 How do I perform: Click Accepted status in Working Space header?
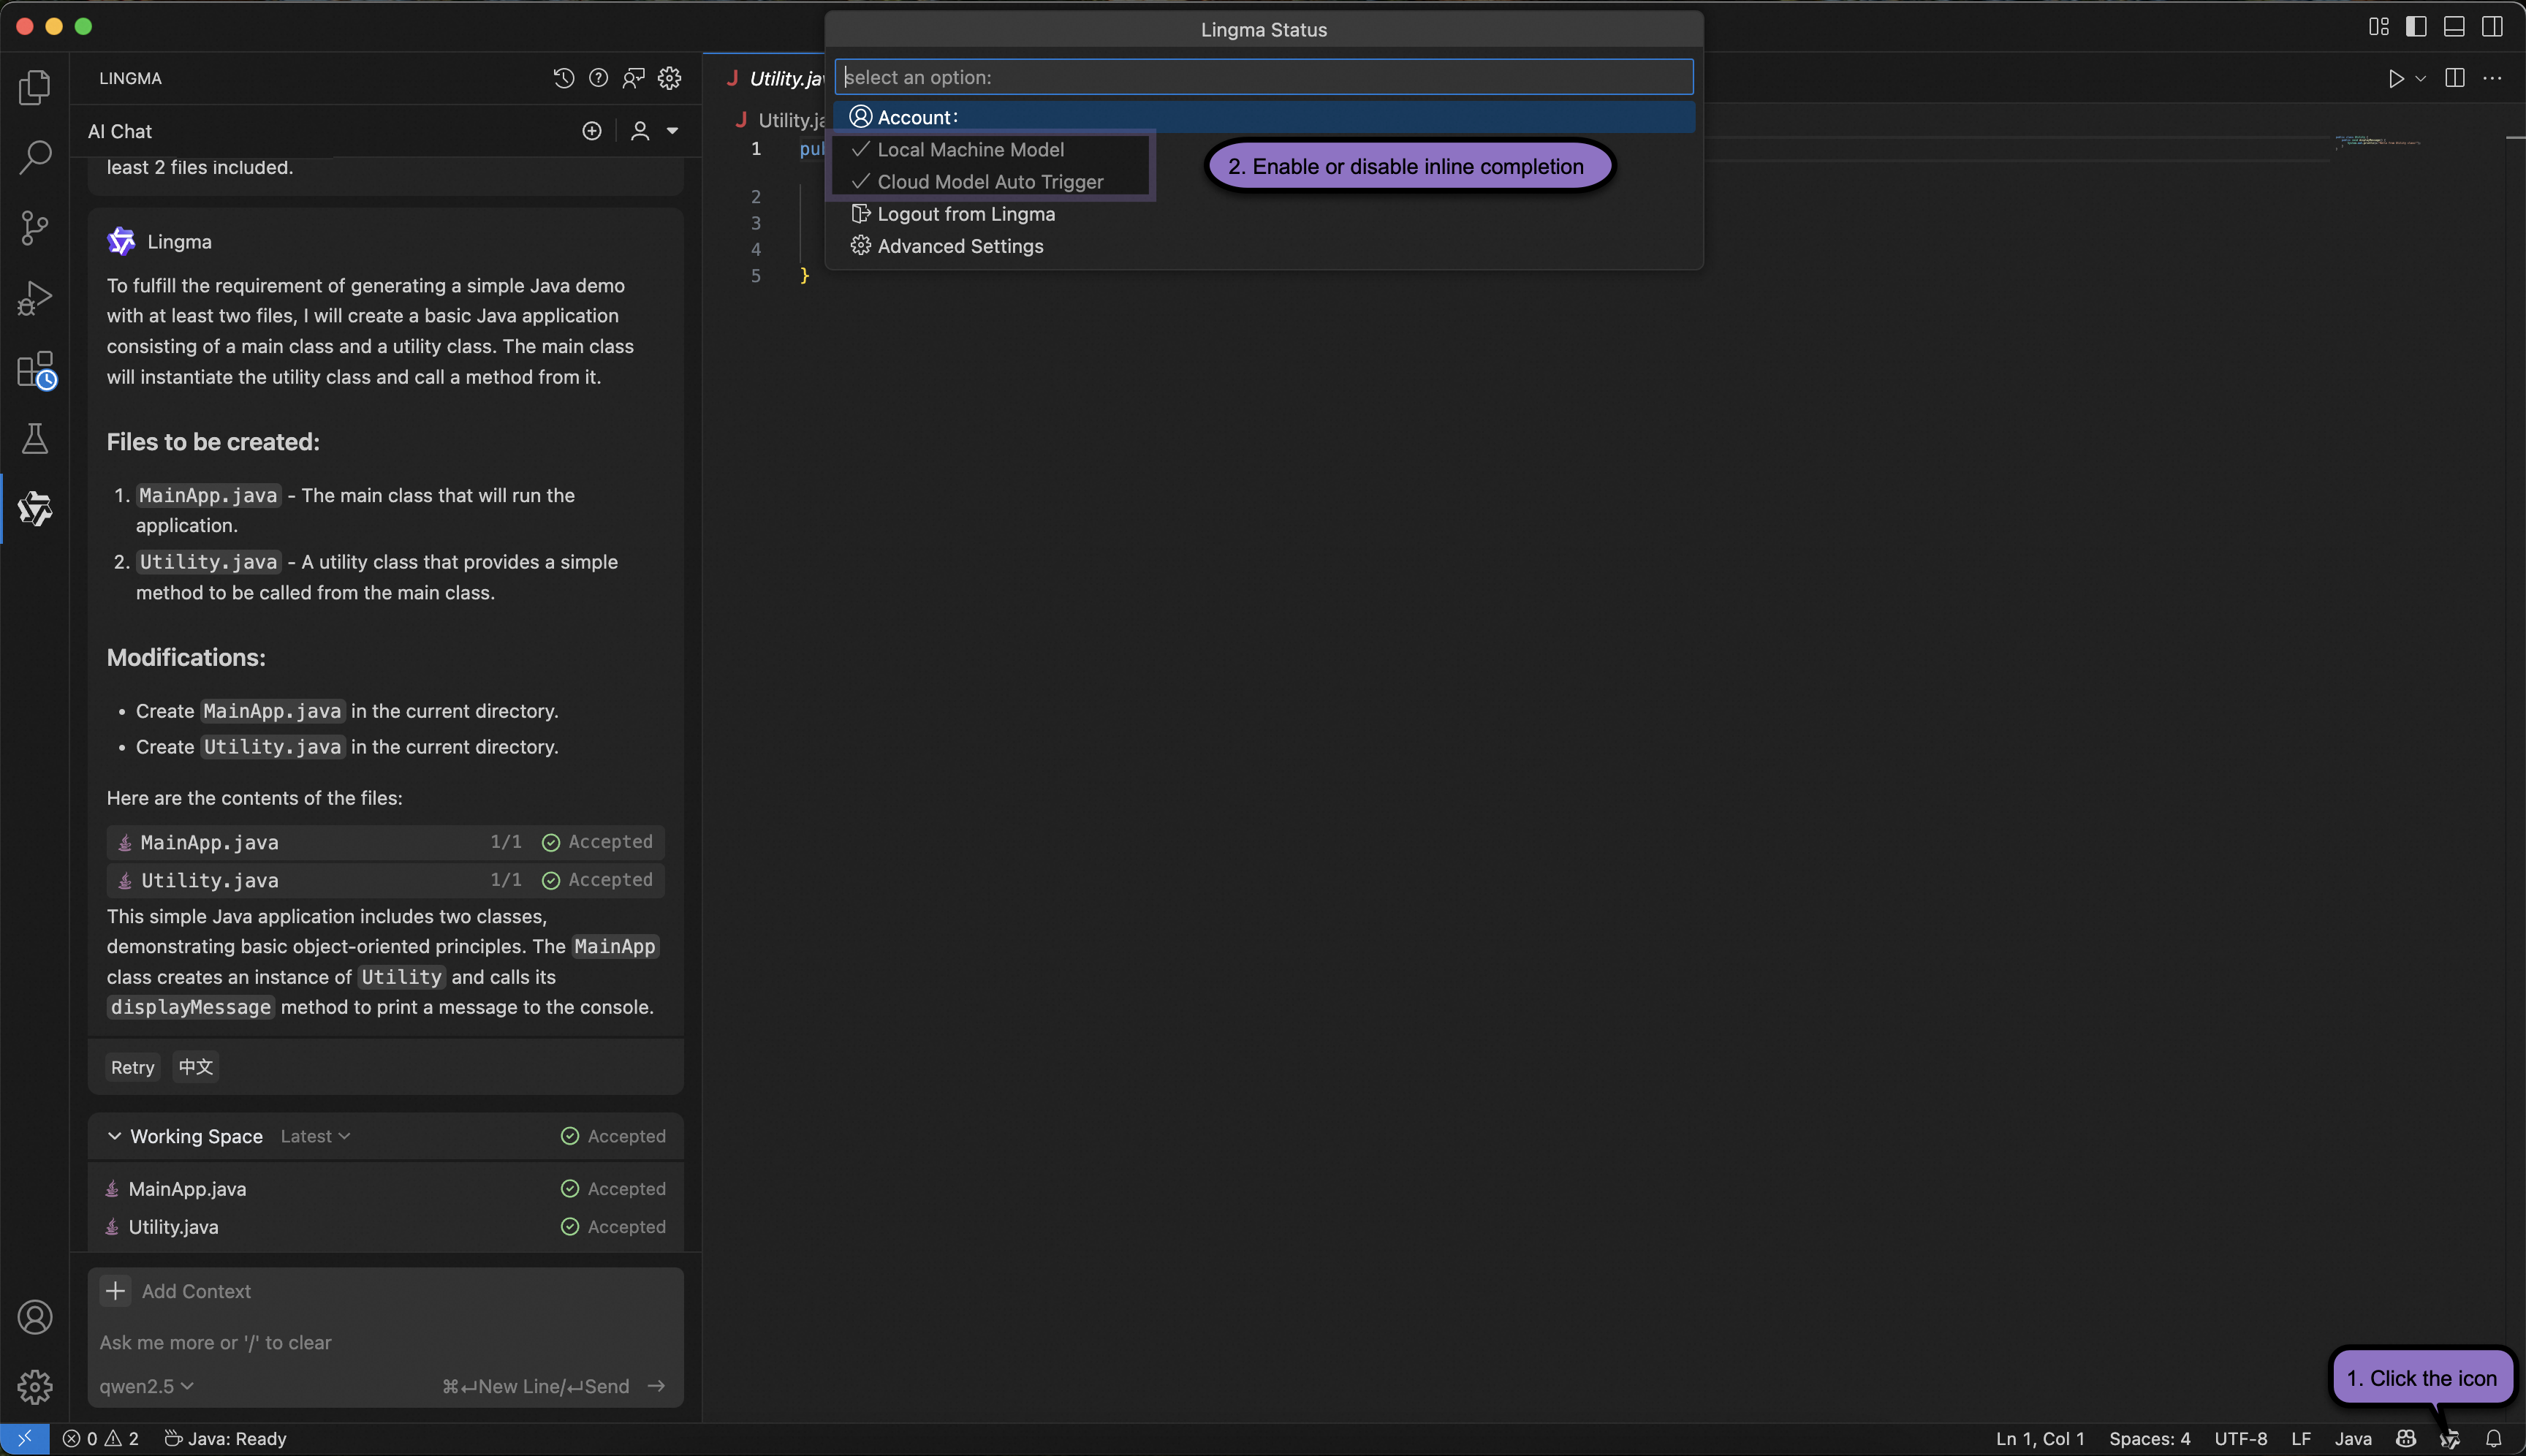pyautogui.click(x=613, y=1136)
